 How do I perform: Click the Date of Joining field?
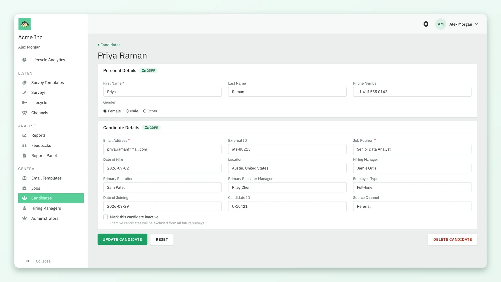pyautogui.click(x=162, y=206)
